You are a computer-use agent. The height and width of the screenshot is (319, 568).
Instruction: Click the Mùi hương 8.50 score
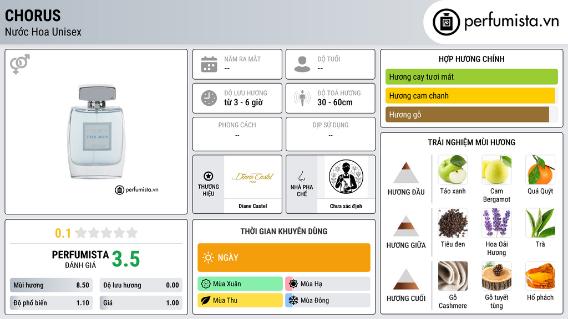51,285
